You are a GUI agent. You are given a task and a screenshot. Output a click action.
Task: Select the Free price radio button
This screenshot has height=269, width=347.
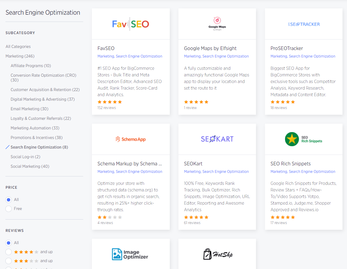(9, 208)
